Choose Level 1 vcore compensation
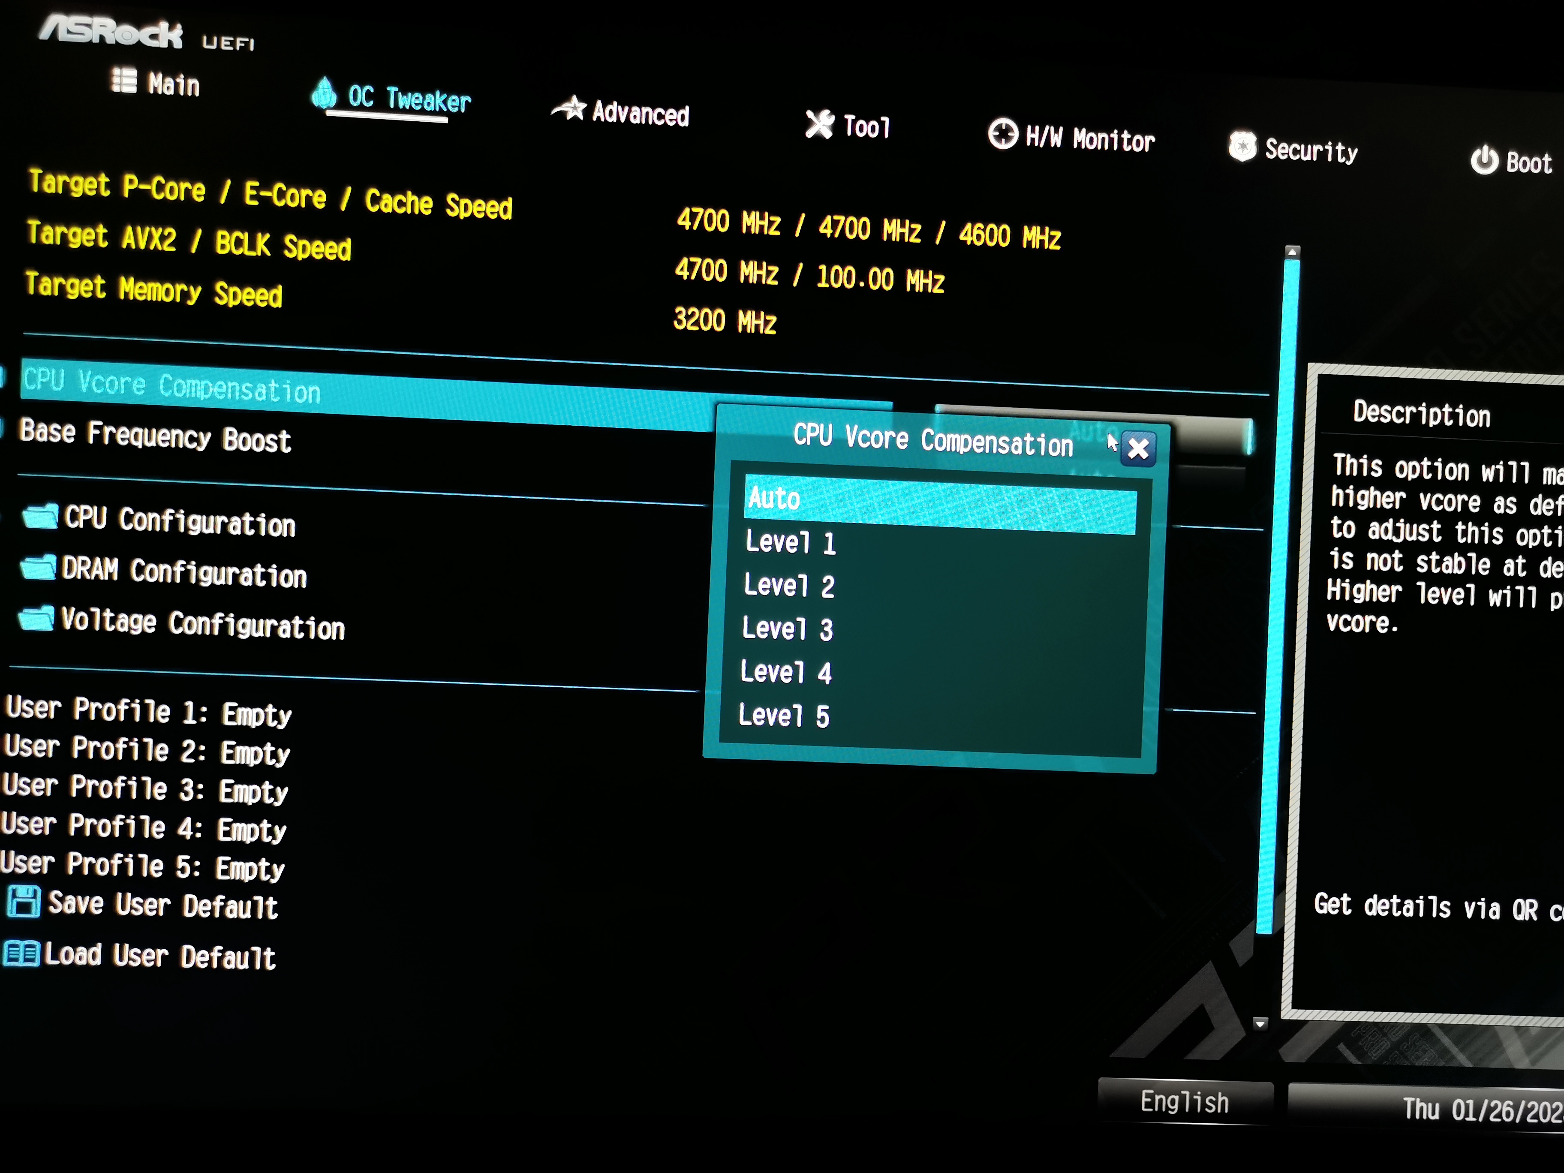 [x=791, y=543]
